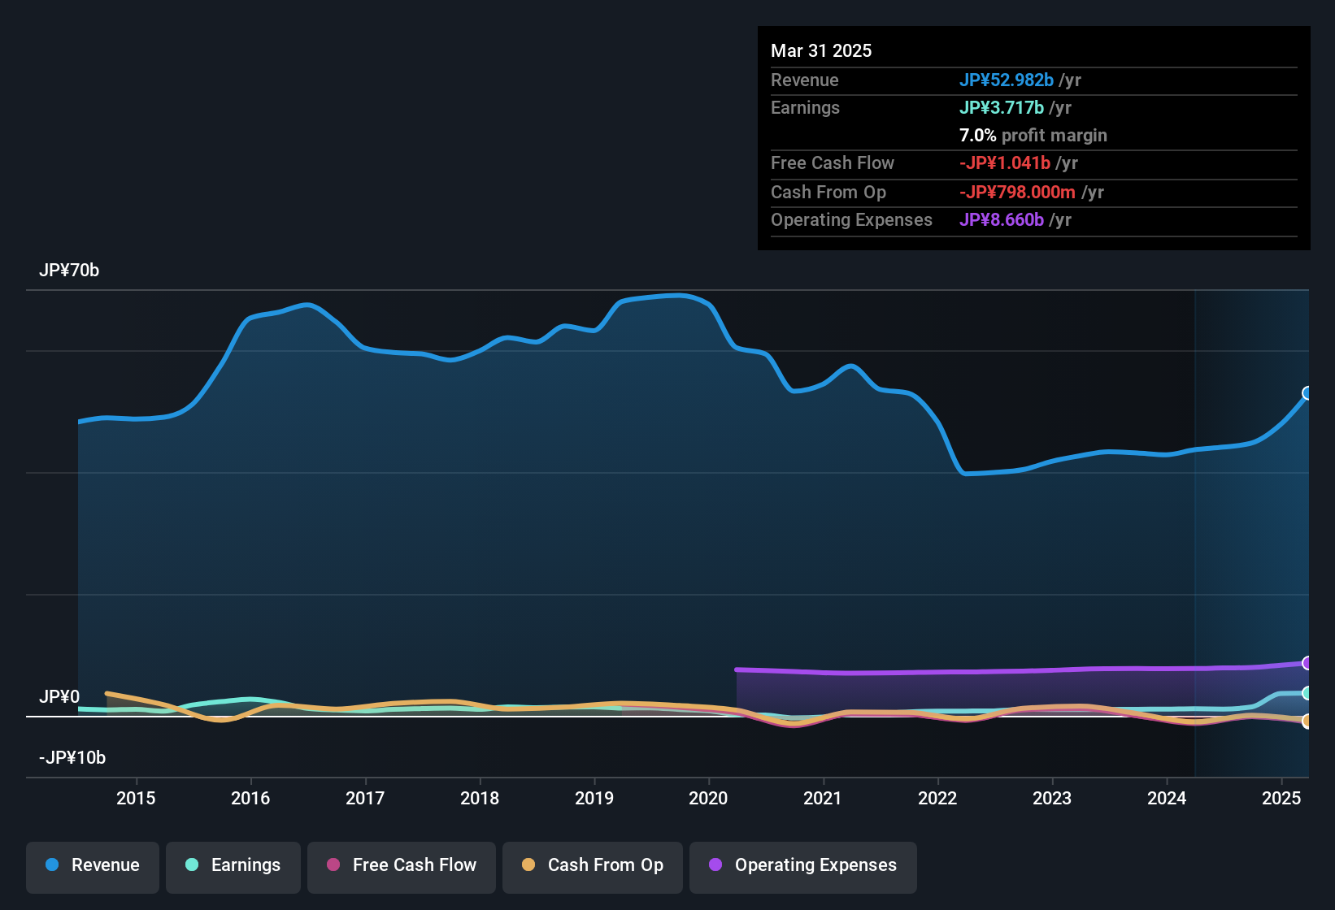This screenshot has height=910, width=1335.
Task: Click the Operating Expenses purple endpoint marker
Action: pyautogui.click(x=1307, y=663)
